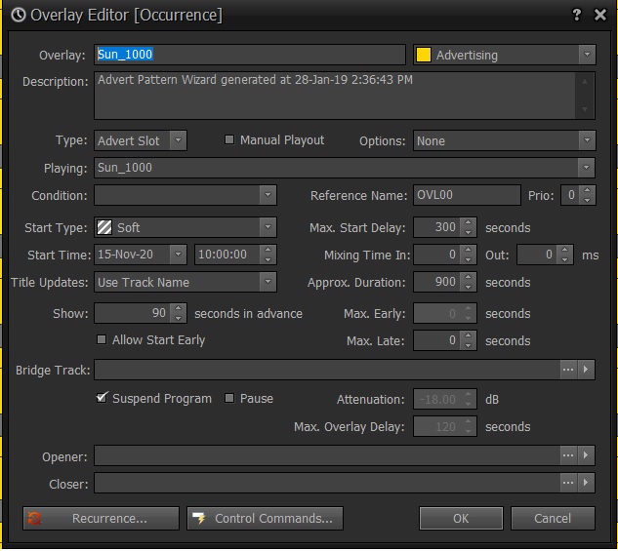Open the Options None dropdown
The width and height of the screenshot is (618, 551).
point(586,140)
